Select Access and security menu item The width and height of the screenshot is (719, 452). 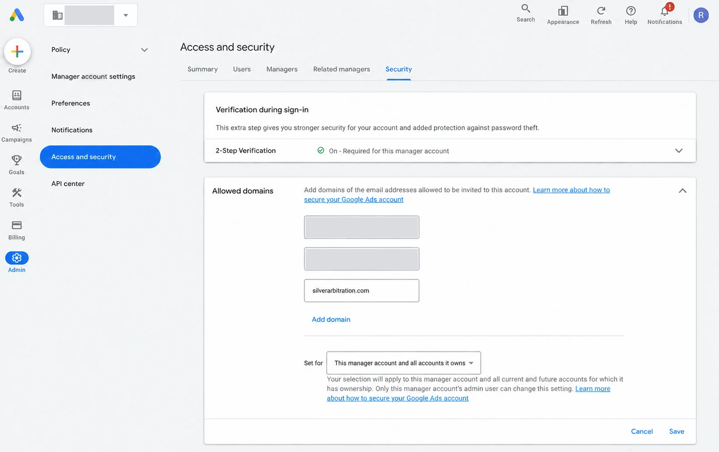click(x=100, y=157)
